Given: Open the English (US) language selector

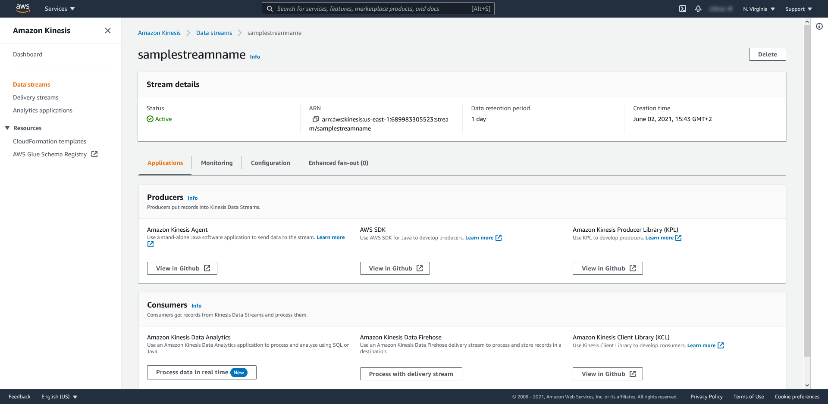Looking at the screenshot, I should pos(59,397).
